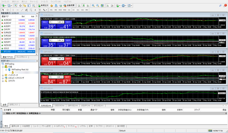Select the Fibonacci Retracement tool

click(x=31, y=10)
